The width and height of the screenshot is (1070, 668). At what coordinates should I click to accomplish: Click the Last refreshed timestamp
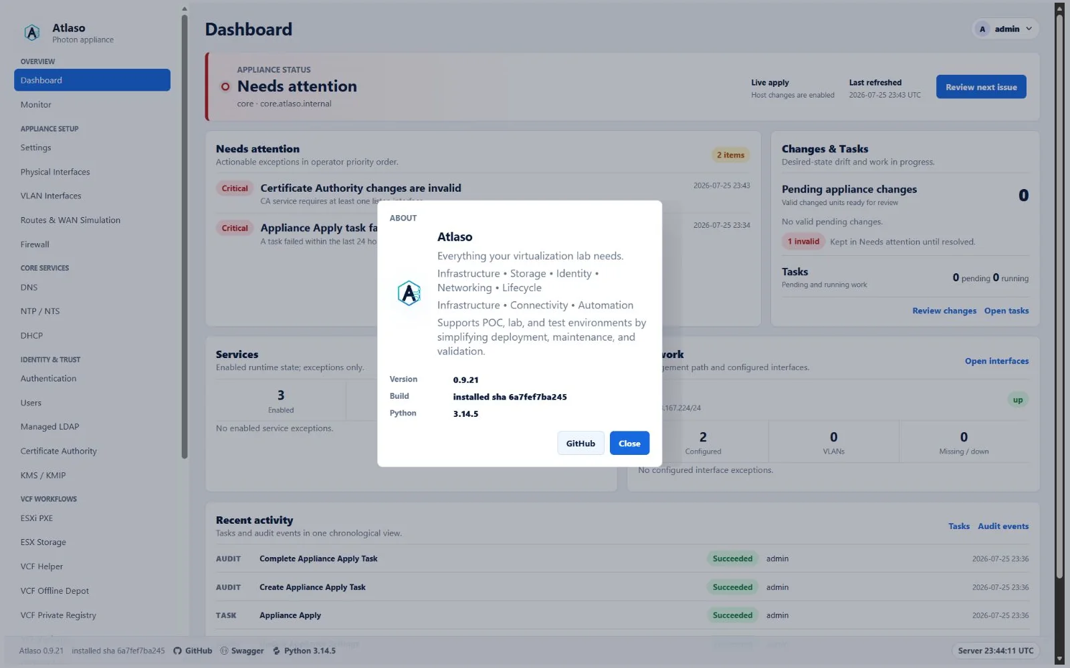(885, 95)
